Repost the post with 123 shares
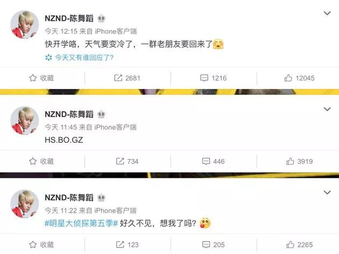339x254 pixels. pos(127,244)
